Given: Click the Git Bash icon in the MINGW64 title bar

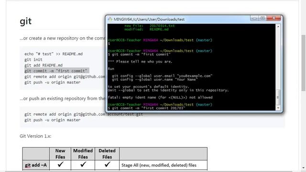Looking at the screenshot, I should coord(110,19).
